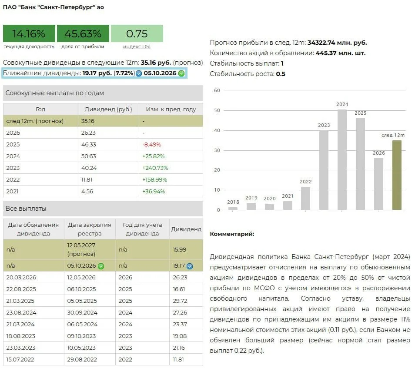Click the +25.82% change value
The height and width of the screenshot is (368, 415).
click(153, 156)
